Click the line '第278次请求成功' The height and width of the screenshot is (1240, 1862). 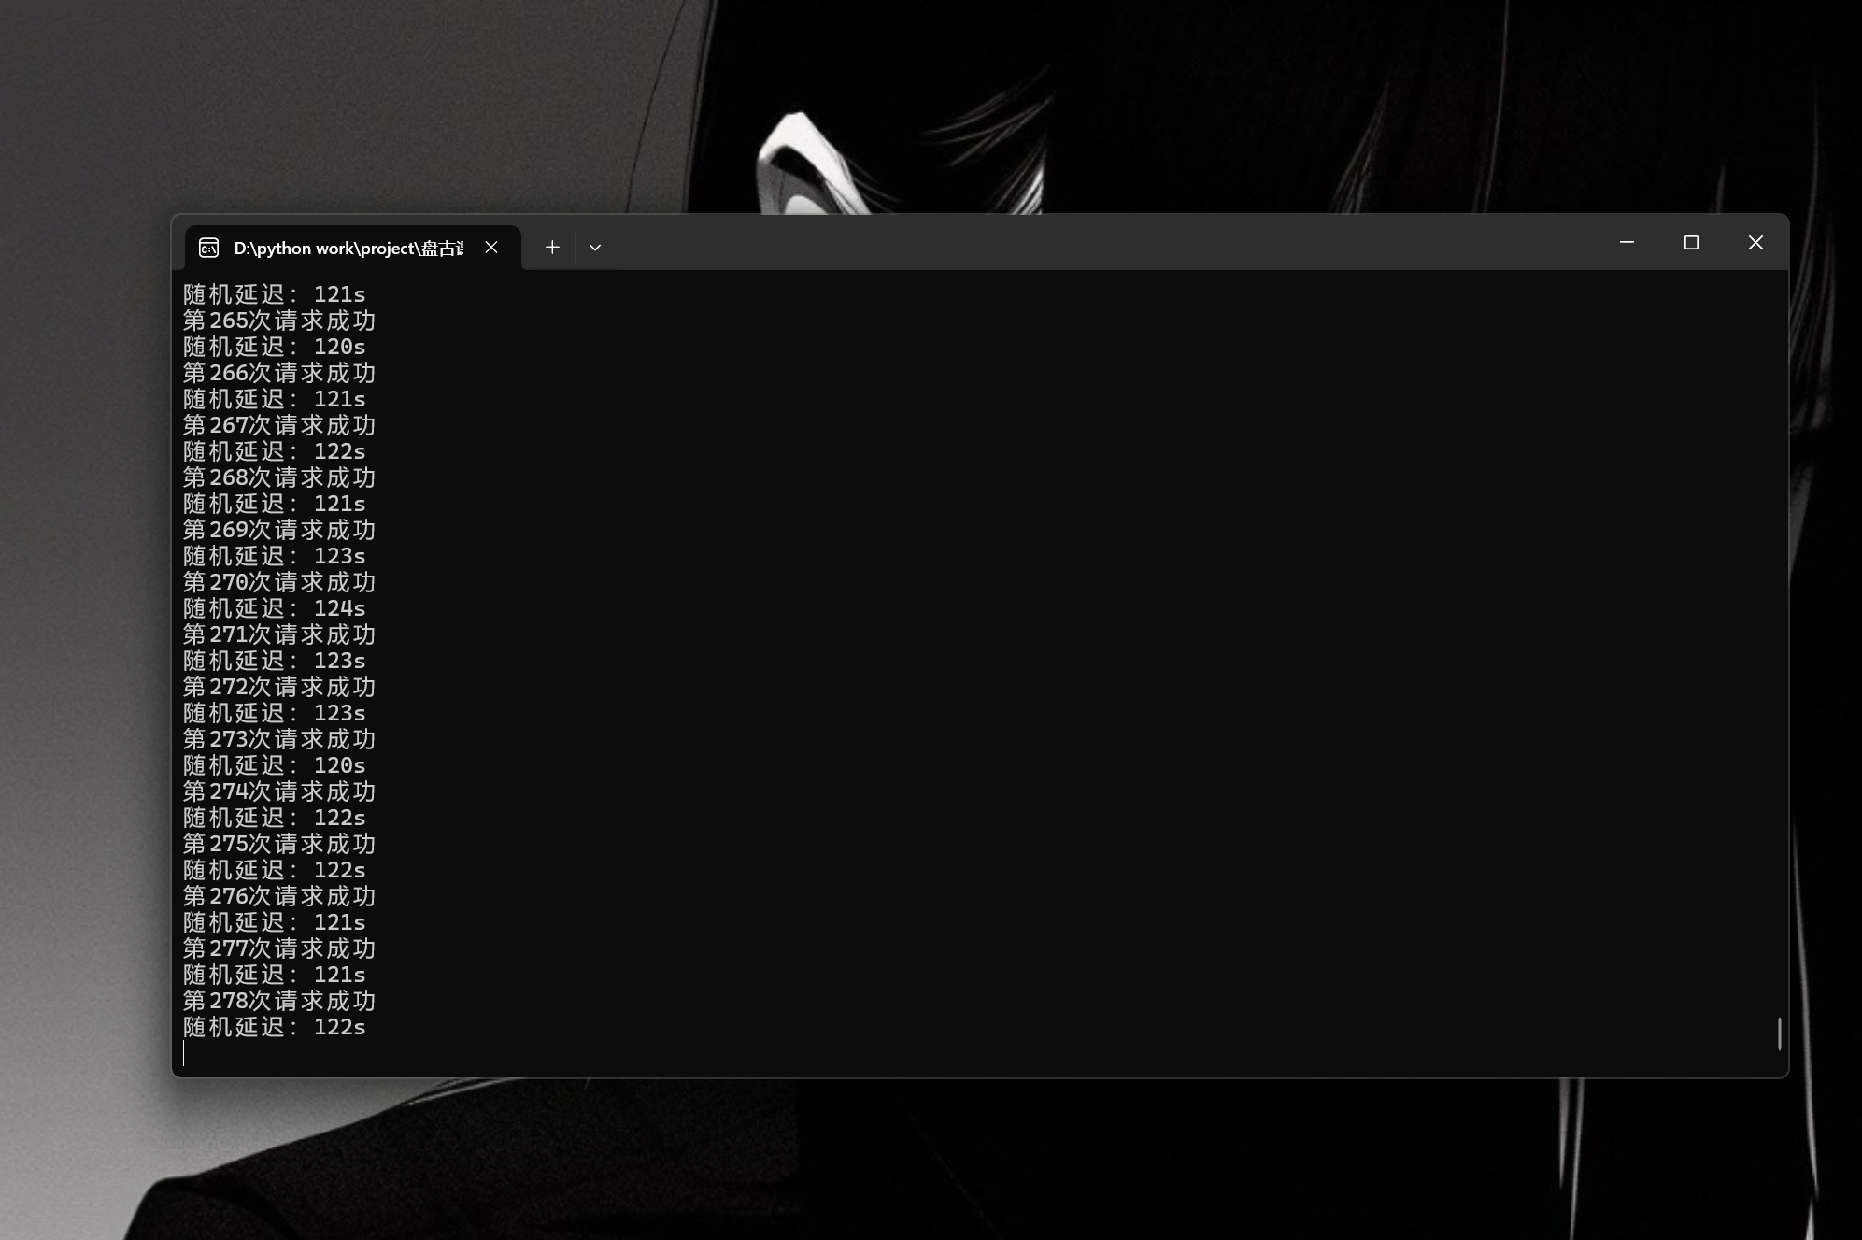(278, 1002)
